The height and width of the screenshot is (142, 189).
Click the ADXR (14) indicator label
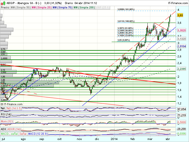(14, 129)
